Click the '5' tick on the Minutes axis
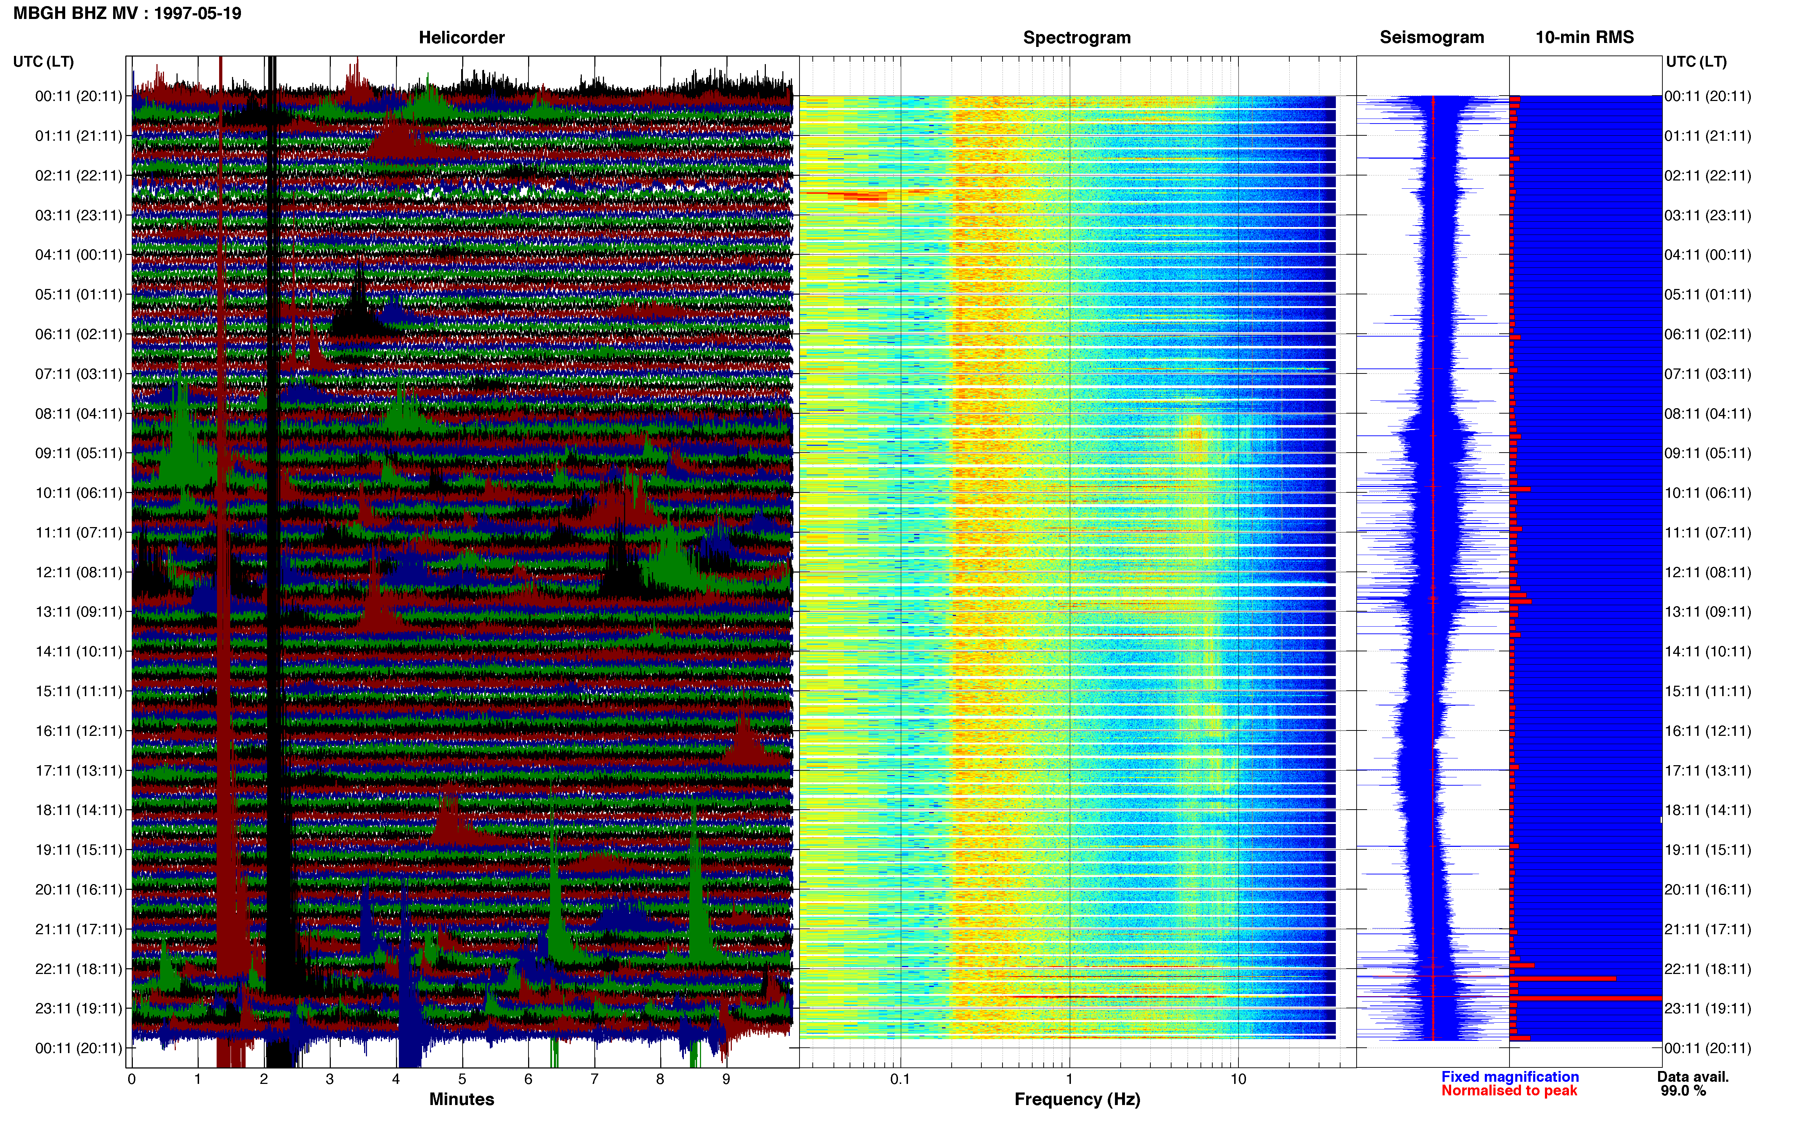 point(462,1079)
